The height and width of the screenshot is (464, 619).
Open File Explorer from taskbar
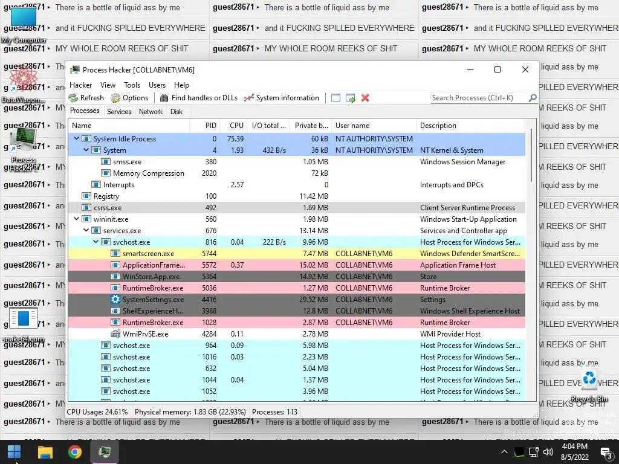click(45, 452)
